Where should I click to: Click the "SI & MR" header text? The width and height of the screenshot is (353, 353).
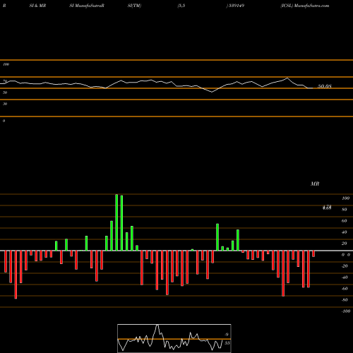pos(37,6)
